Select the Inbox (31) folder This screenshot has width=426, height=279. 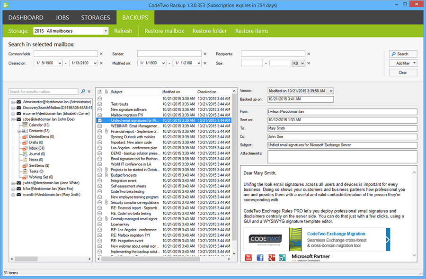click(x=36, y=148)
